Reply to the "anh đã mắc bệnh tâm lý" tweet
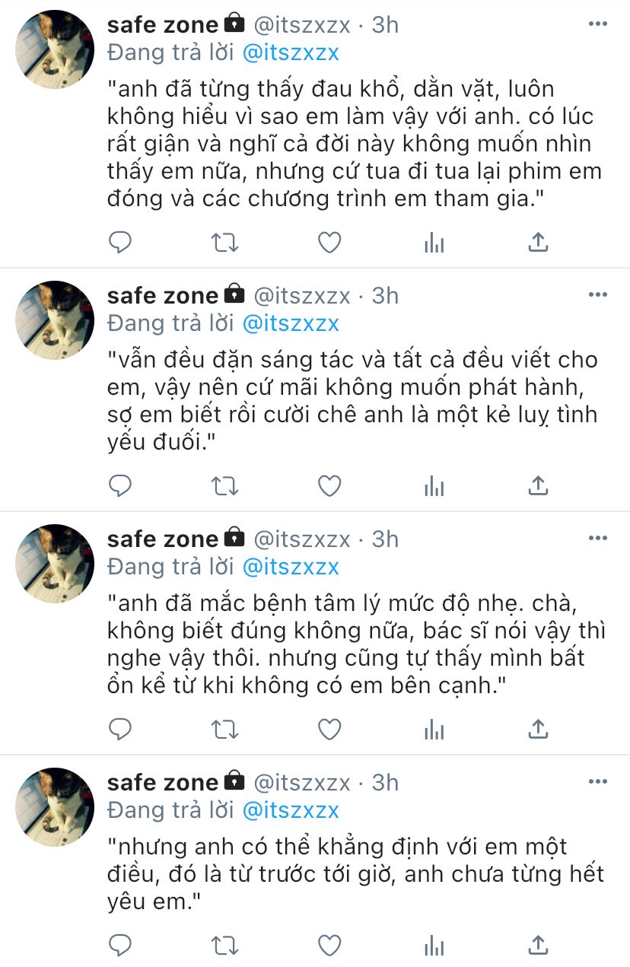 coord(120,729)
